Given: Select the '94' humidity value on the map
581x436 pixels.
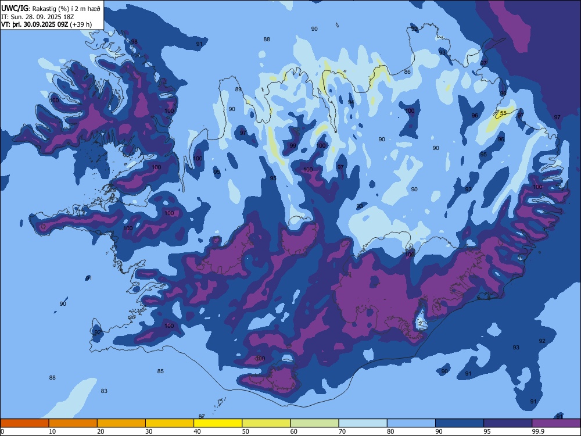Looking at the screenshot, I should click(351, 102).
